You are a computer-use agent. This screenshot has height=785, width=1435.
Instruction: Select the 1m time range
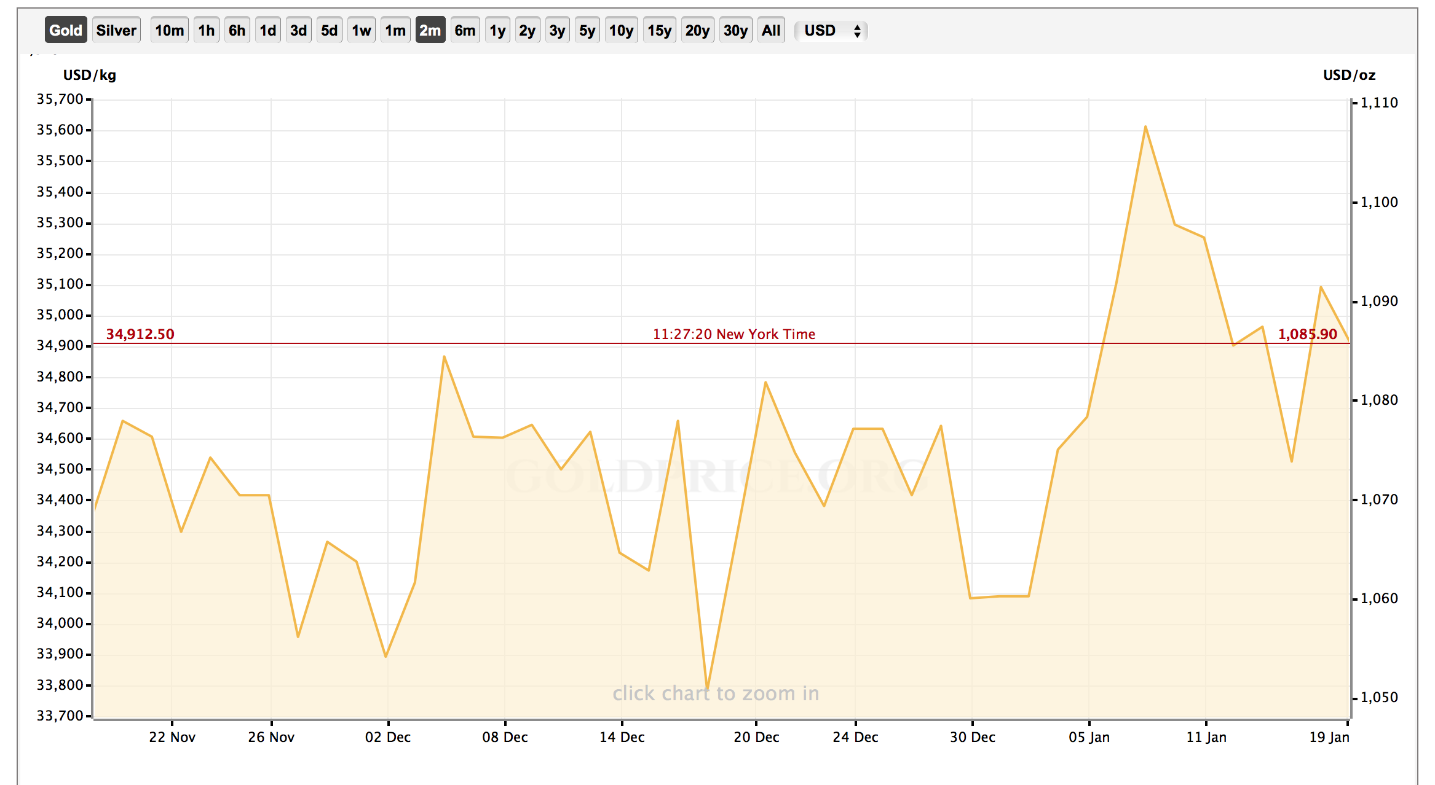395,30
